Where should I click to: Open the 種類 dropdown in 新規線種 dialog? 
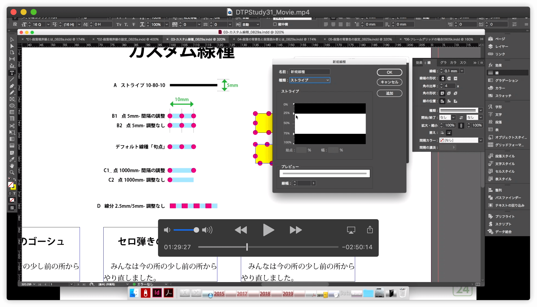click(310, 80)
